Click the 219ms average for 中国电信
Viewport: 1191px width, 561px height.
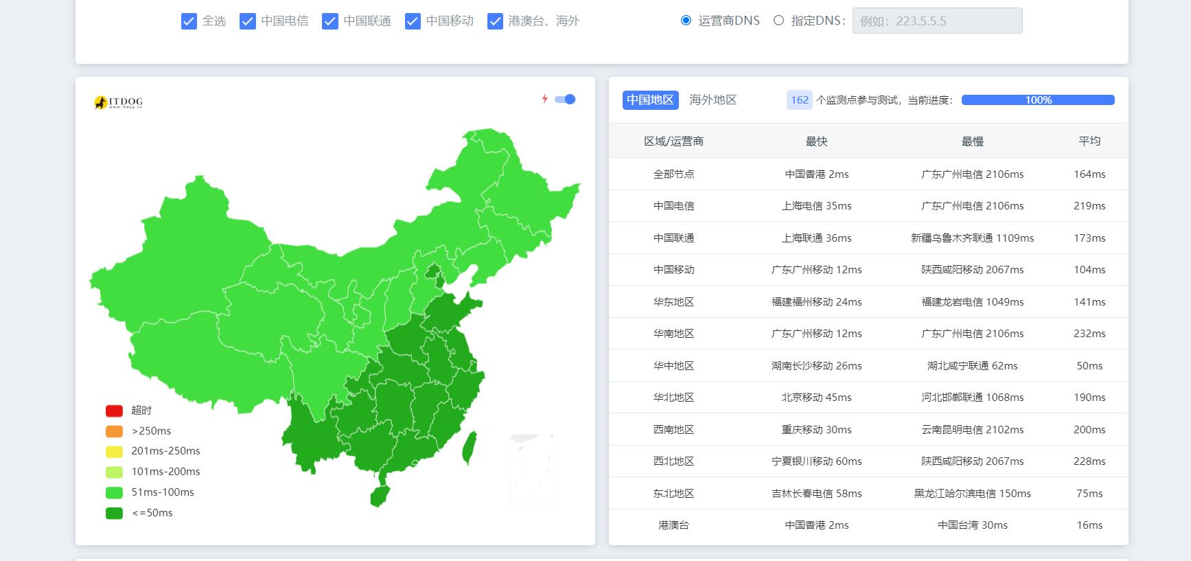tap(1089, 206)
